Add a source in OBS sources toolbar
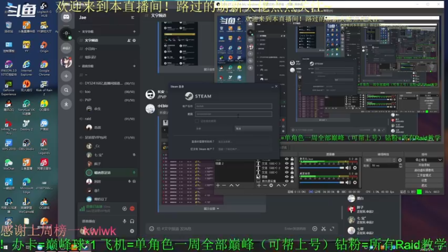This screenshot has height=252, width=448. [259, 185]
